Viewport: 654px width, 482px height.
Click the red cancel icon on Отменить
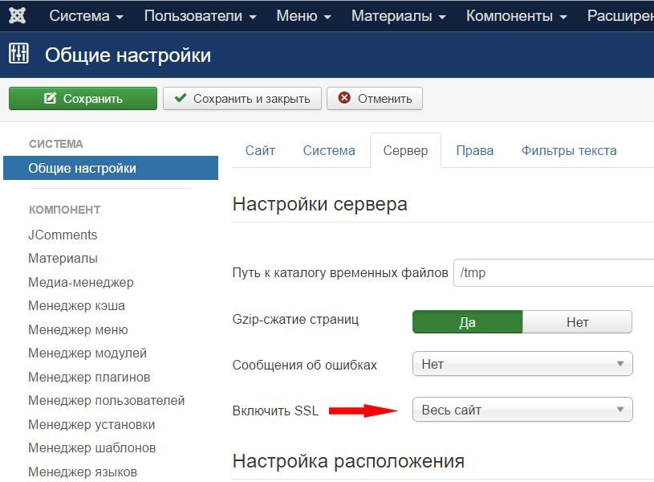tap(344, 98)
